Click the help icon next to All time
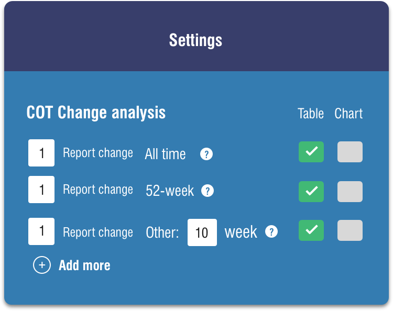The height and width of the screenshot is (311, 393). point(206,154)
